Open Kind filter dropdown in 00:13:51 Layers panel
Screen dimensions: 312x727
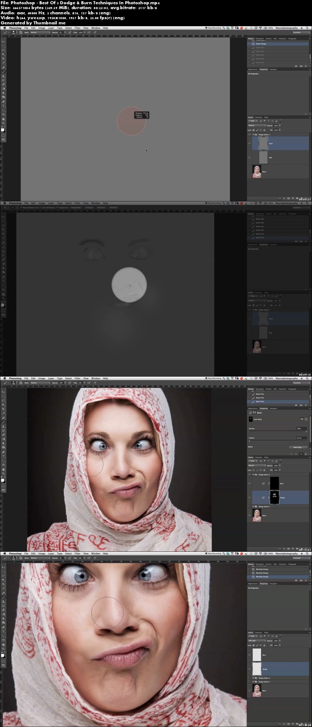(253, 461)
